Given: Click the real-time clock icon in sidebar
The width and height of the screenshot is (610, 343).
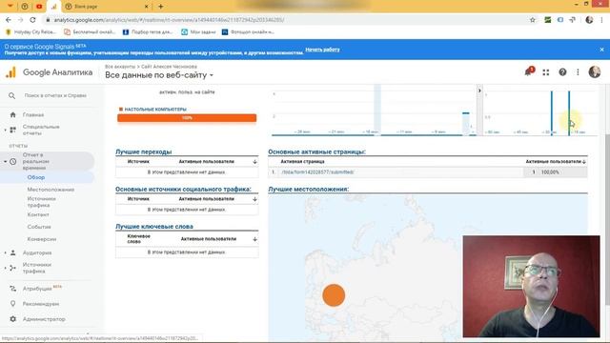Looking at the screenshot, I should (x=12, y=161).
